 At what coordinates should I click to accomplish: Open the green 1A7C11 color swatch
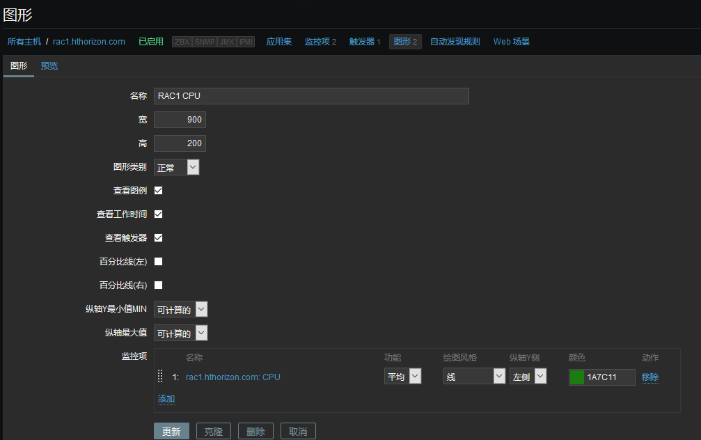pos(576,377)
